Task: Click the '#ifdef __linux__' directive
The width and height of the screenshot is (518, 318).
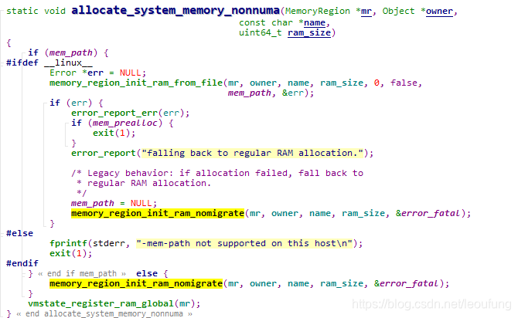Action: coord(49,63)
